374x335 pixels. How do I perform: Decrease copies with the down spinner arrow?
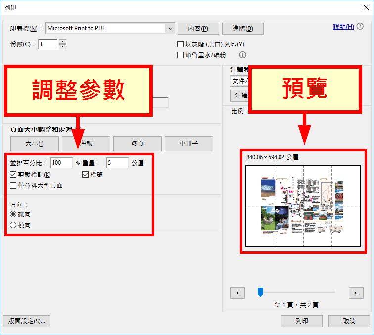coord(62,47)
